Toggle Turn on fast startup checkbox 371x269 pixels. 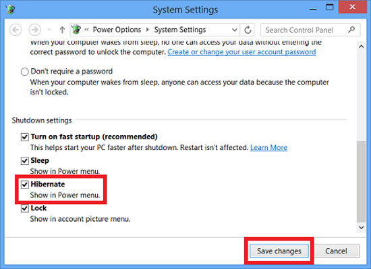coord(24,137)
